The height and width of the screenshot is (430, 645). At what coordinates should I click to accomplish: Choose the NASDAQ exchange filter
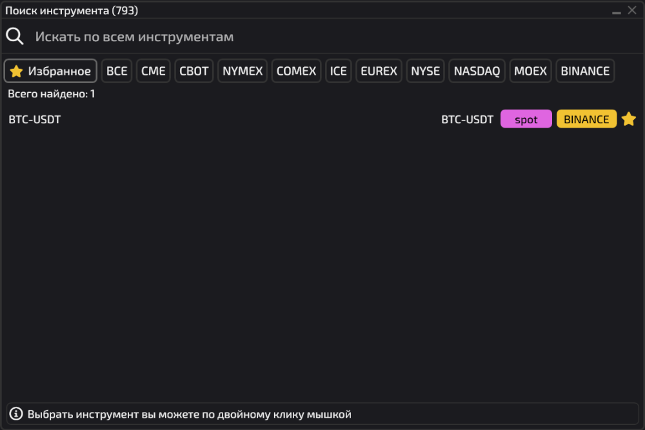477,71
